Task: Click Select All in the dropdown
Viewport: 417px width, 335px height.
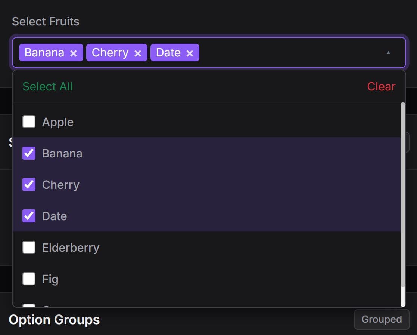Action: coord(47,86)
